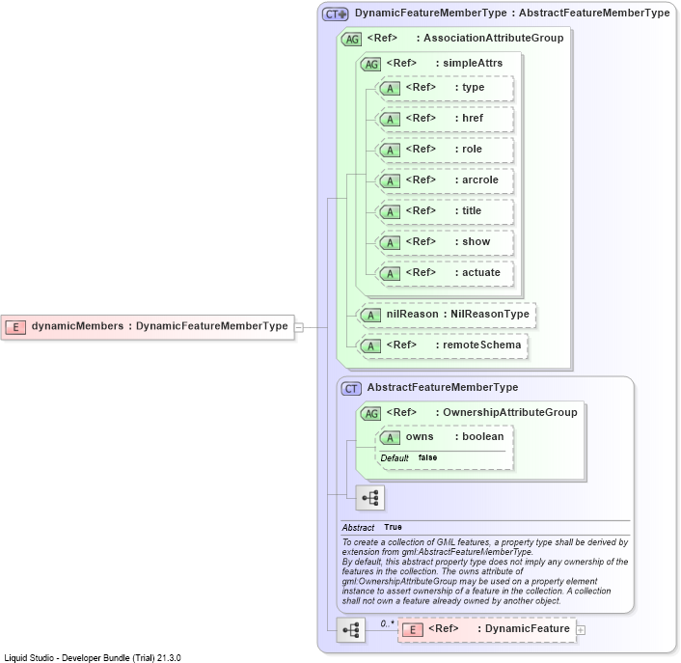Select the 'role' attribute name

click(x=472, y=149)
